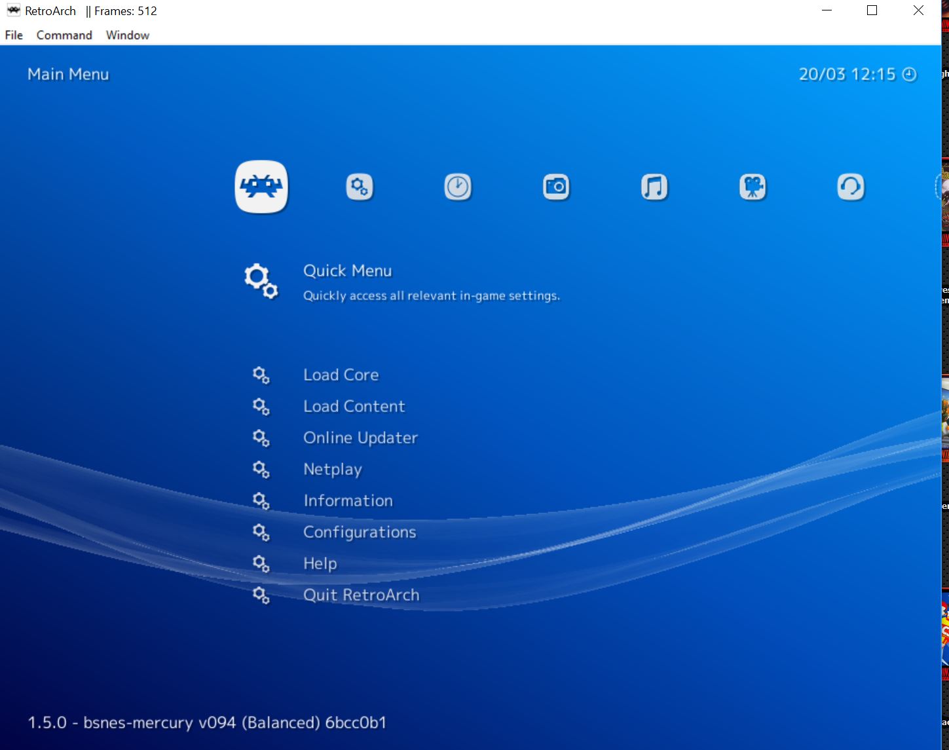
Task: Click the clock icon next to the time
Action: pyautogui.click(x=909, y=74)
